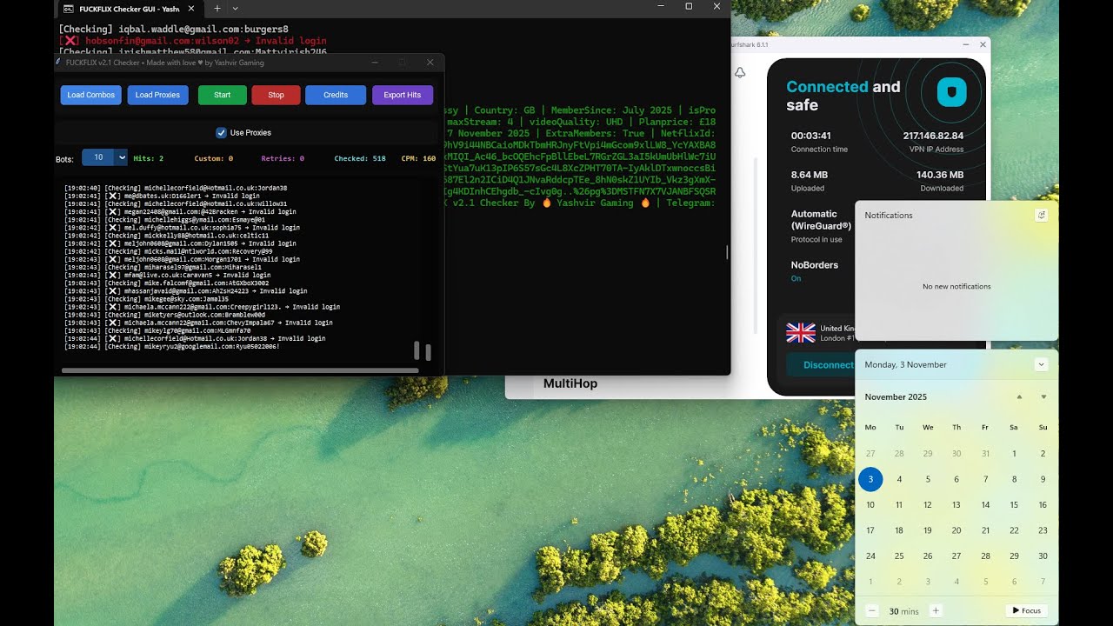Go to previous month with up arrow

[1020, 396]
